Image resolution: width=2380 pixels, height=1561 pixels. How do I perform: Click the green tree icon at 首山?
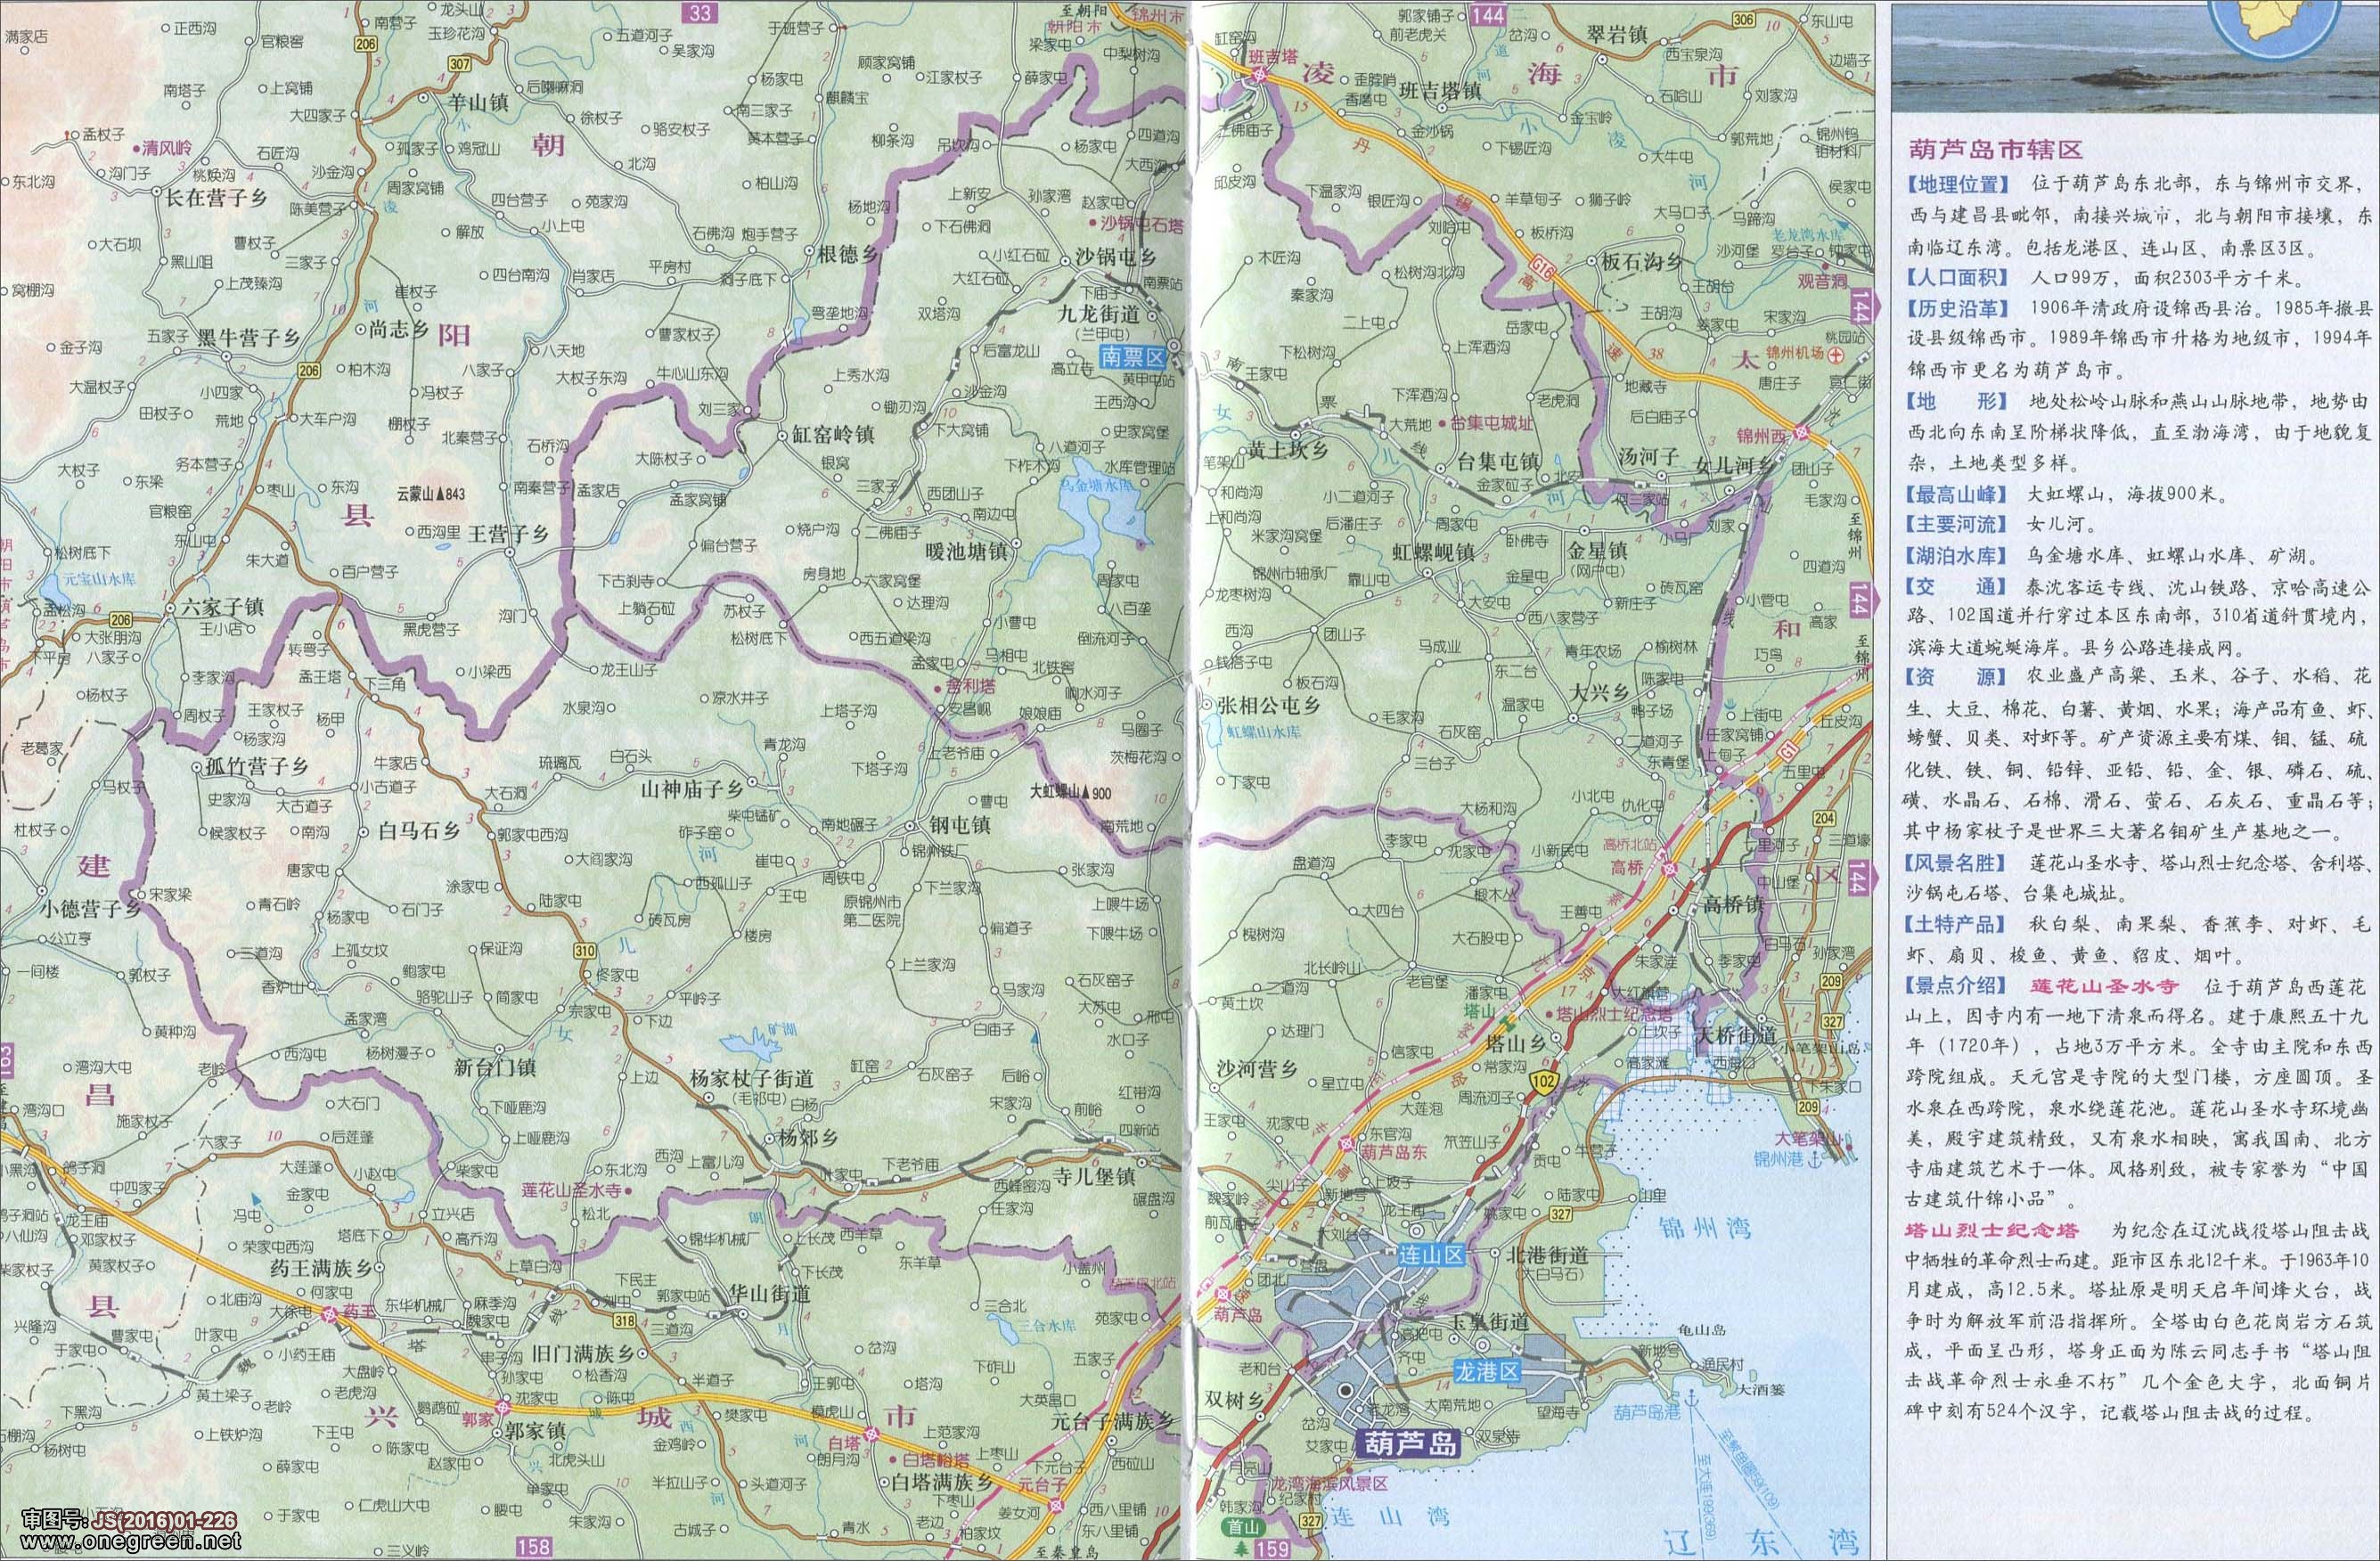coord(1242,1548)
